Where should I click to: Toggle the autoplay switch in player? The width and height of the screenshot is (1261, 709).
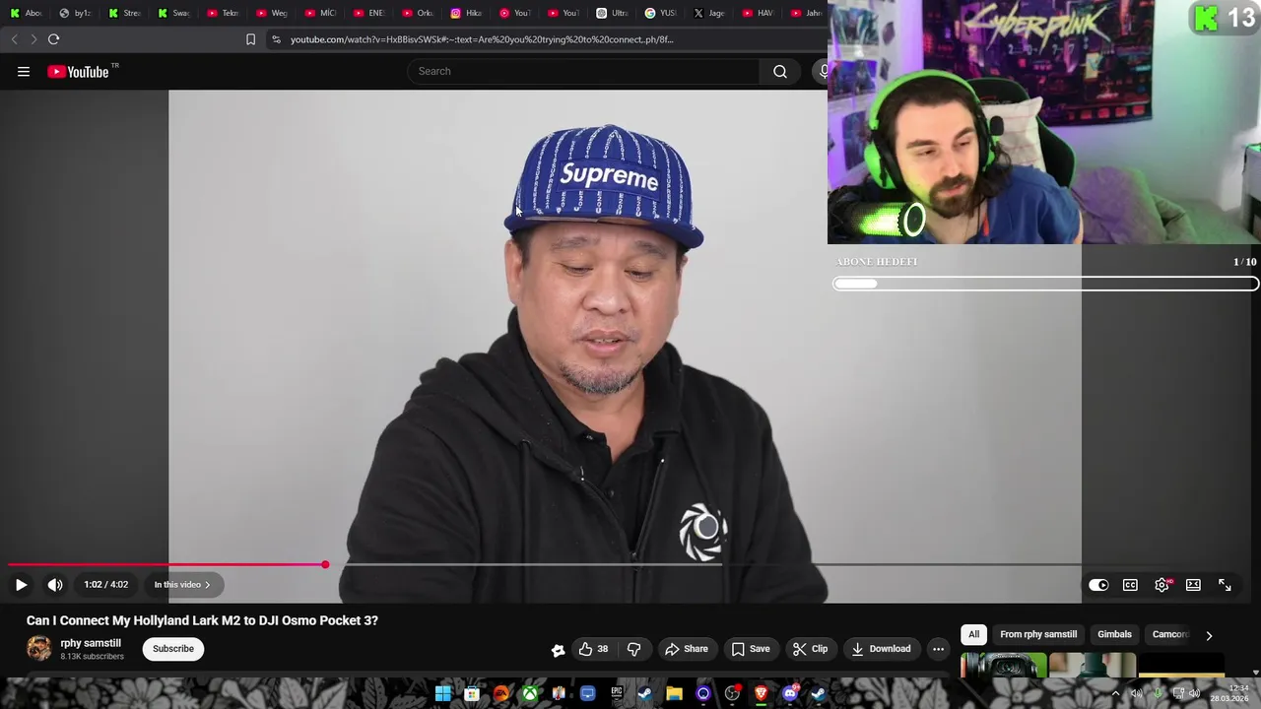[x=1098, y=585]
